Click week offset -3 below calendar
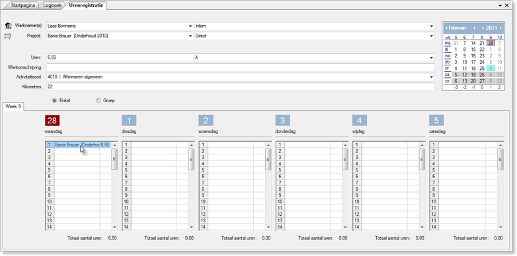Viewport: 517px width, 256px height. click(456, 87)
